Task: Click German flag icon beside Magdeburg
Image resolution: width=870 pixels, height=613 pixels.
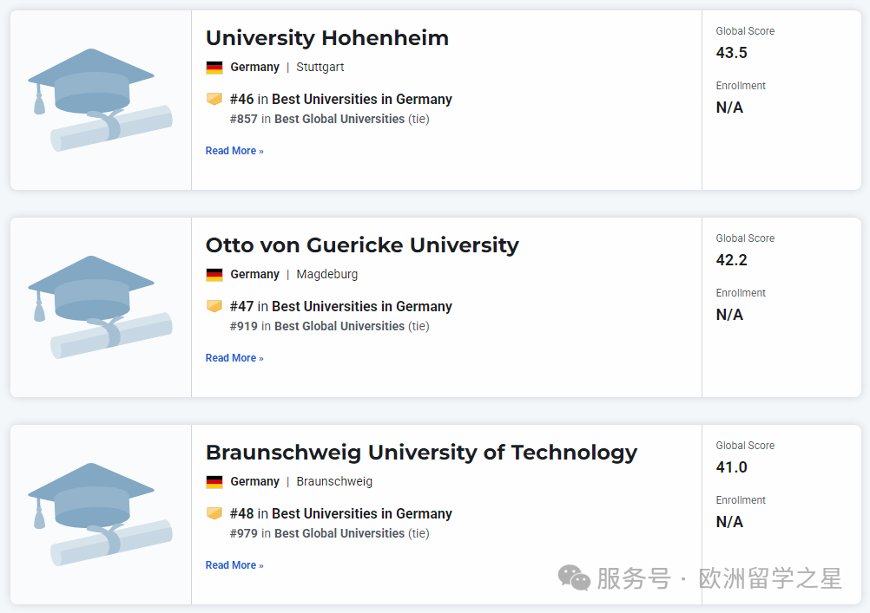Action: click(x=214, y=275)
